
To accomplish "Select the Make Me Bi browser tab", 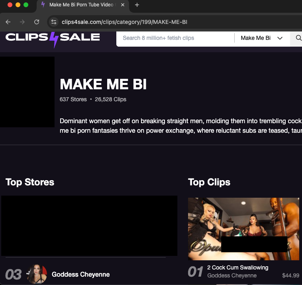I will click(x=83, y=5).
